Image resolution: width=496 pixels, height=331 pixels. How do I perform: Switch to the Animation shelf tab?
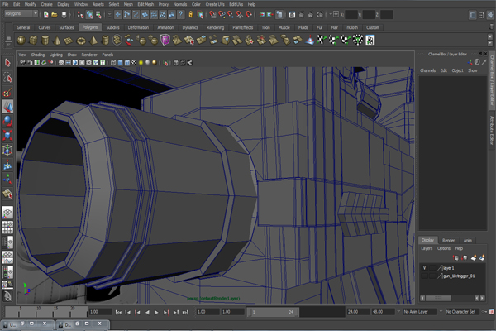165,27
